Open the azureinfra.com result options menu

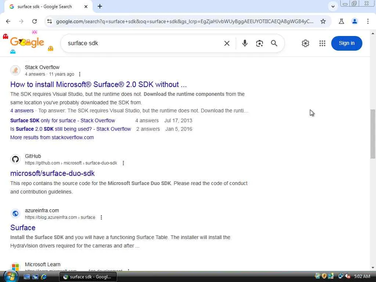(x=101, y=217)
